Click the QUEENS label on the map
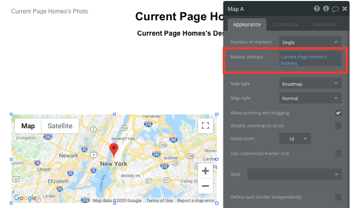Image resolution: width=351 pixels, height=208 pixels. (x=171, y=158)
